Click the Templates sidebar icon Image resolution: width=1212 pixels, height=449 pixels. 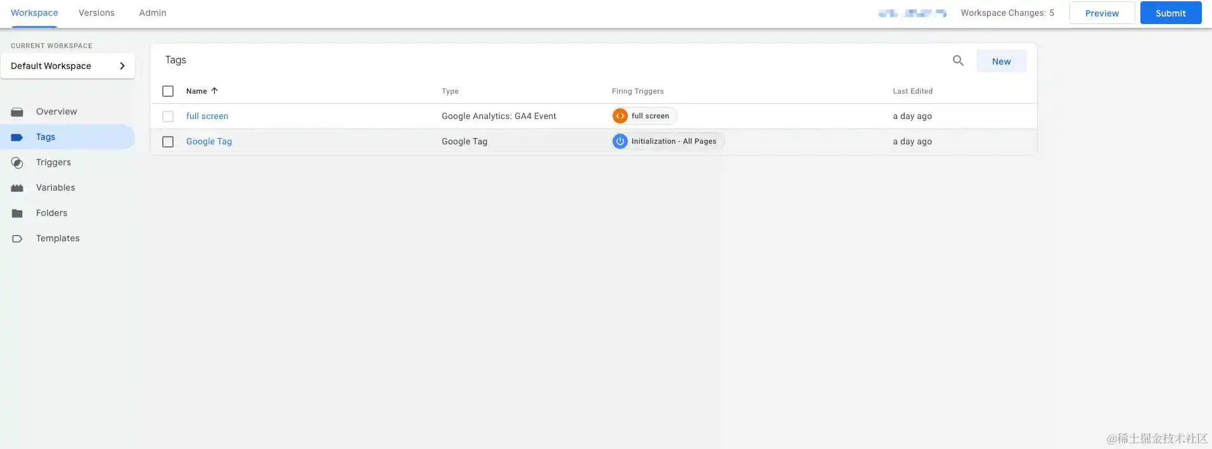point(17,239)
